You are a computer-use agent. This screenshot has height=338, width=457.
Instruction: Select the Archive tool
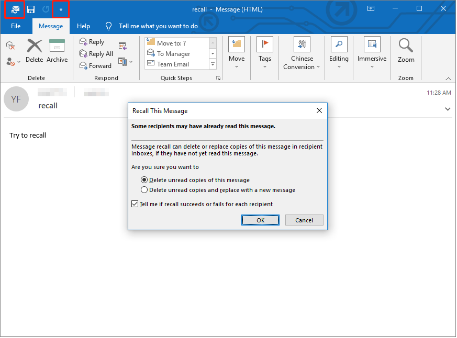[x=57, y=52]
